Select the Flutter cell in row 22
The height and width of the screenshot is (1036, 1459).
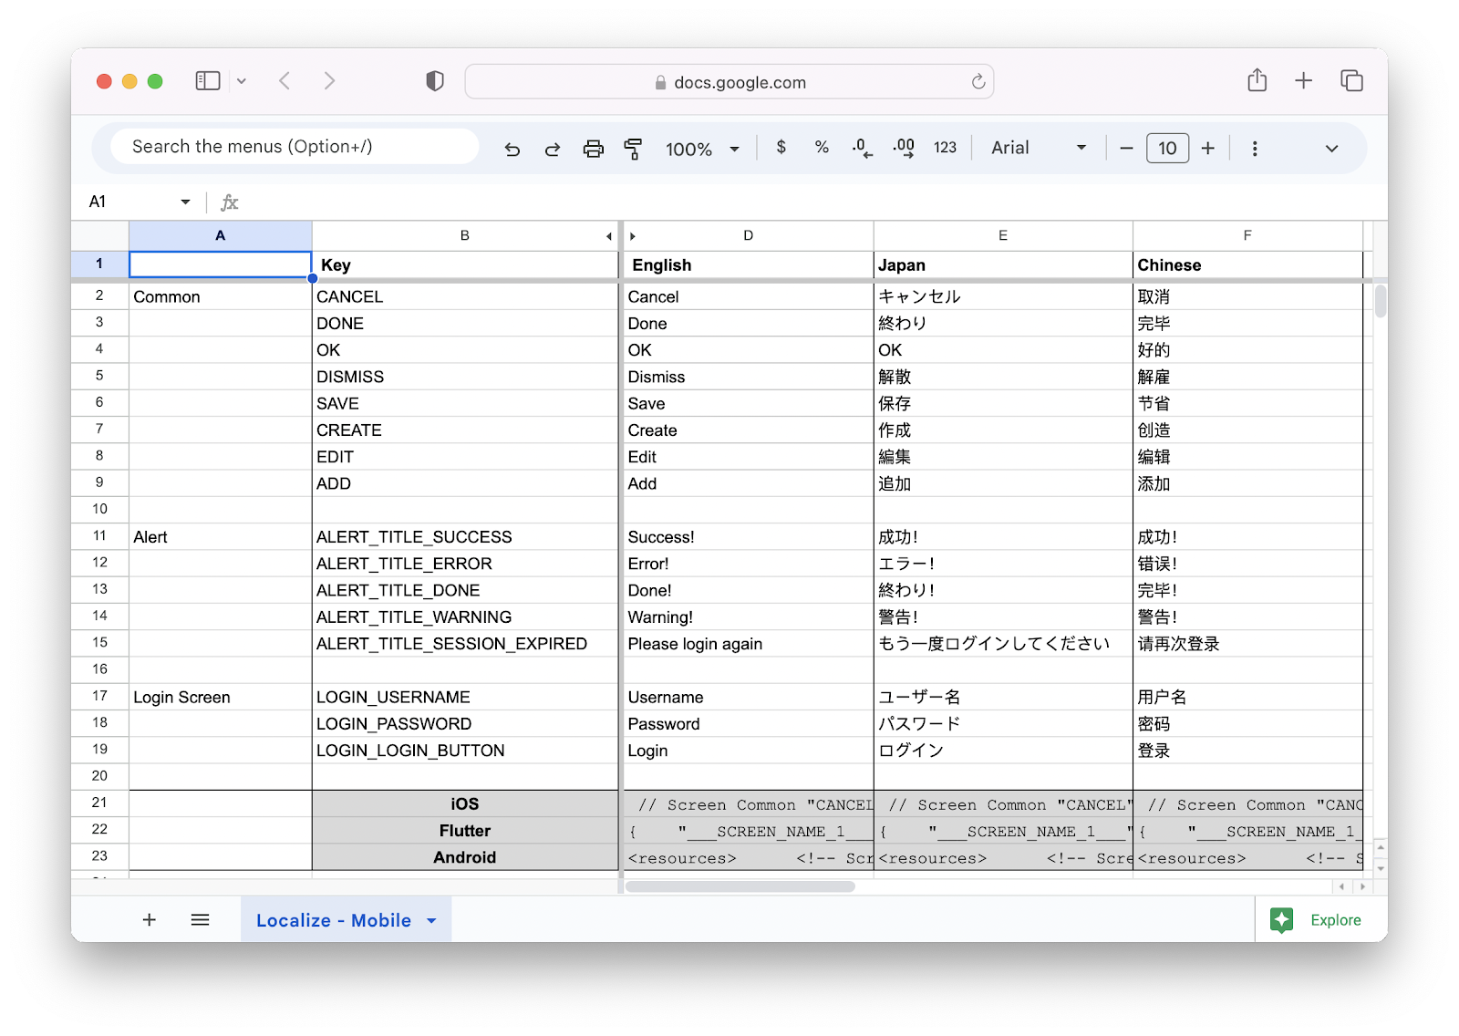pyautogui.click(x=465, y=831)
